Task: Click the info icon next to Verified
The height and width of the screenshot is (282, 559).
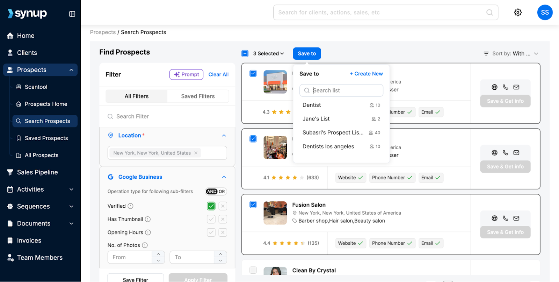Action: pyautogui.click(x=130, y=206)
